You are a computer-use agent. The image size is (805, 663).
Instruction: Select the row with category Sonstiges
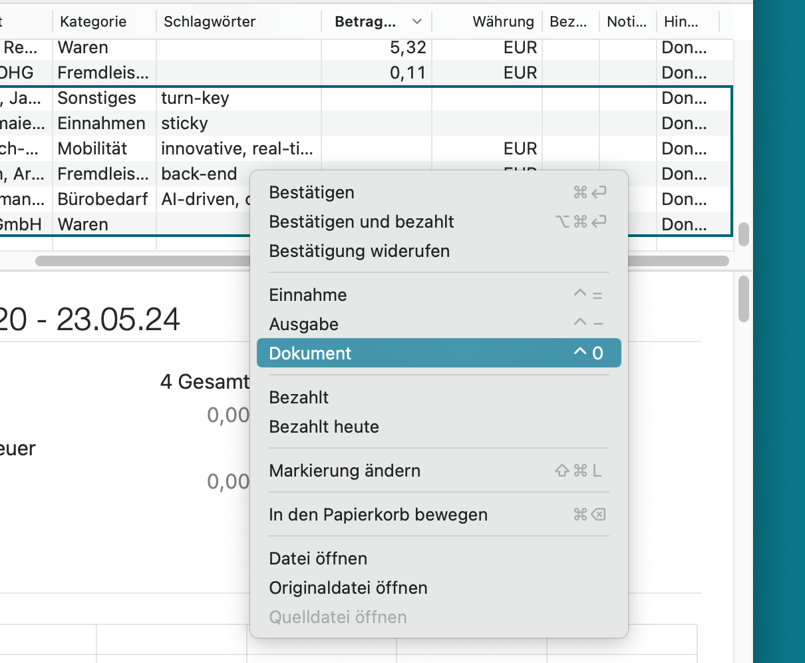[96, 99]
